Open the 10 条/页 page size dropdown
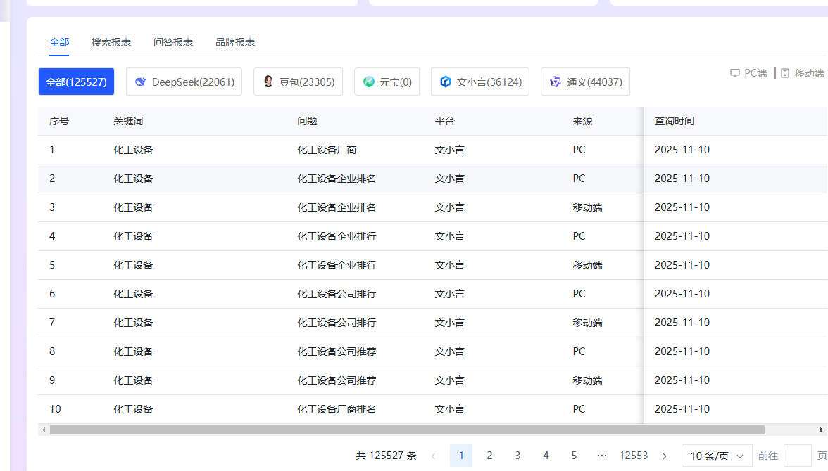 (x=716, y=456)
